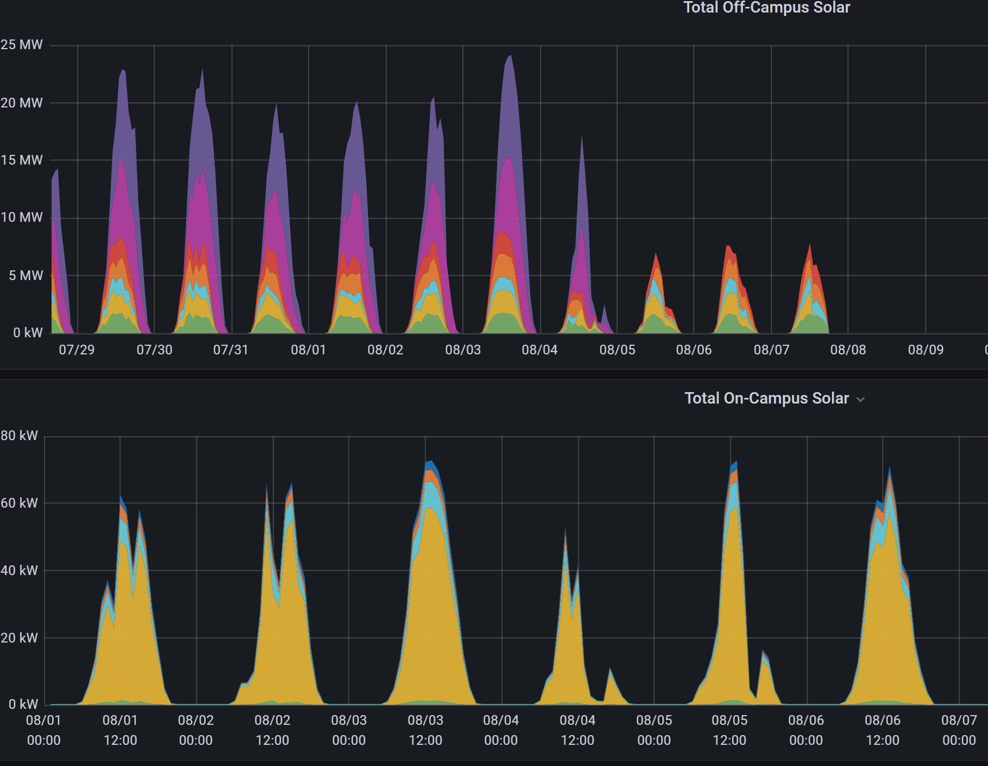Click the 08/02 date on Off-Campus axis
The width and height of the screenshot is (988, 766).
[386, 350]
